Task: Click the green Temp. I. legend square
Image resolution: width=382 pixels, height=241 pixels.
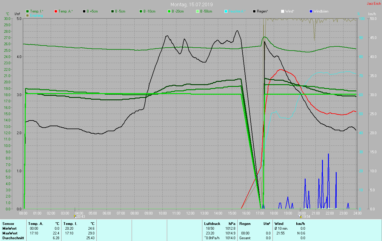Action: click(x=28, y=11)
